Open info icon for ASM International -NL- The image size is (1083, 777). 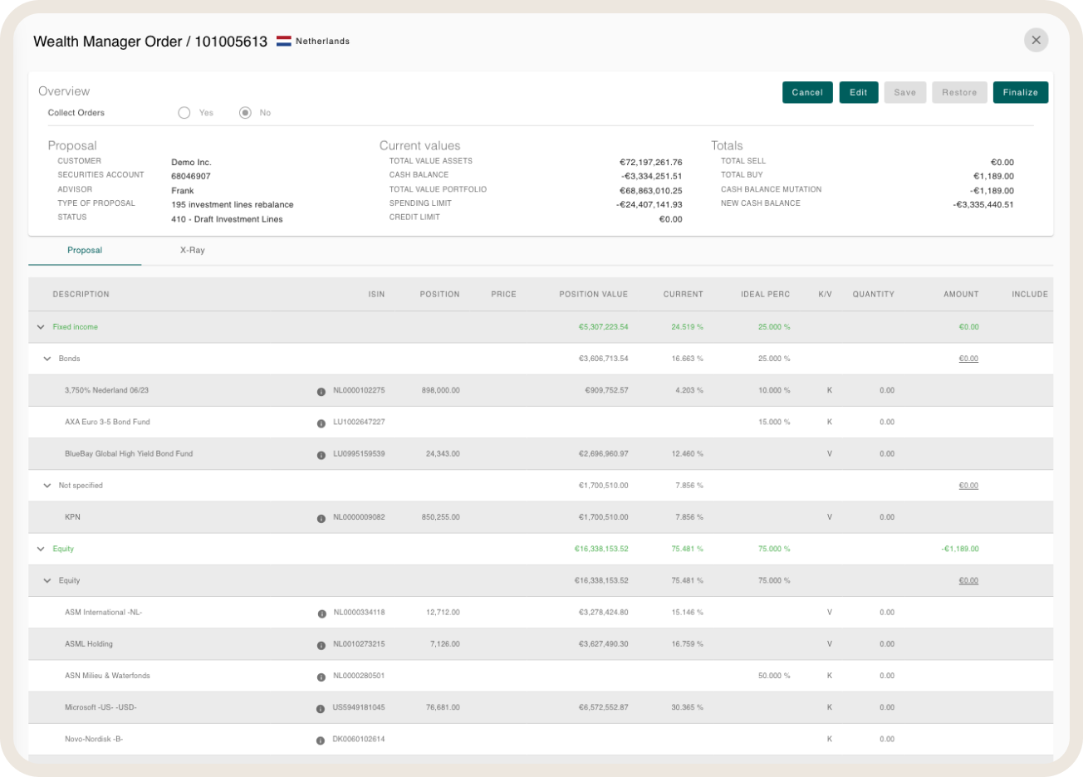pyautogui.click(x=321, y=613)
